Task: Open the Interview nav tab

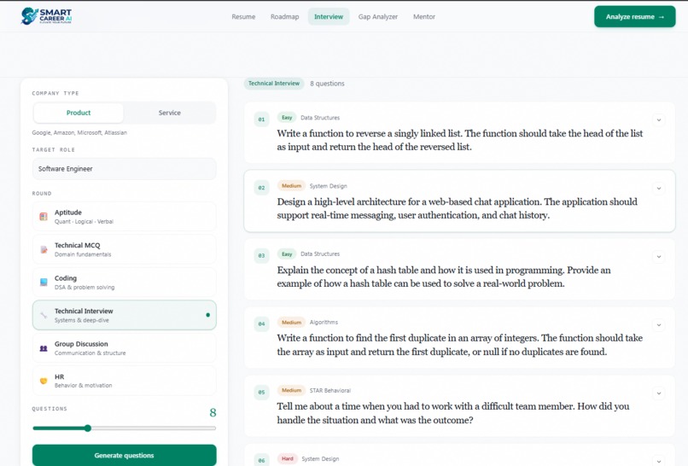Action: coord(329,17)
